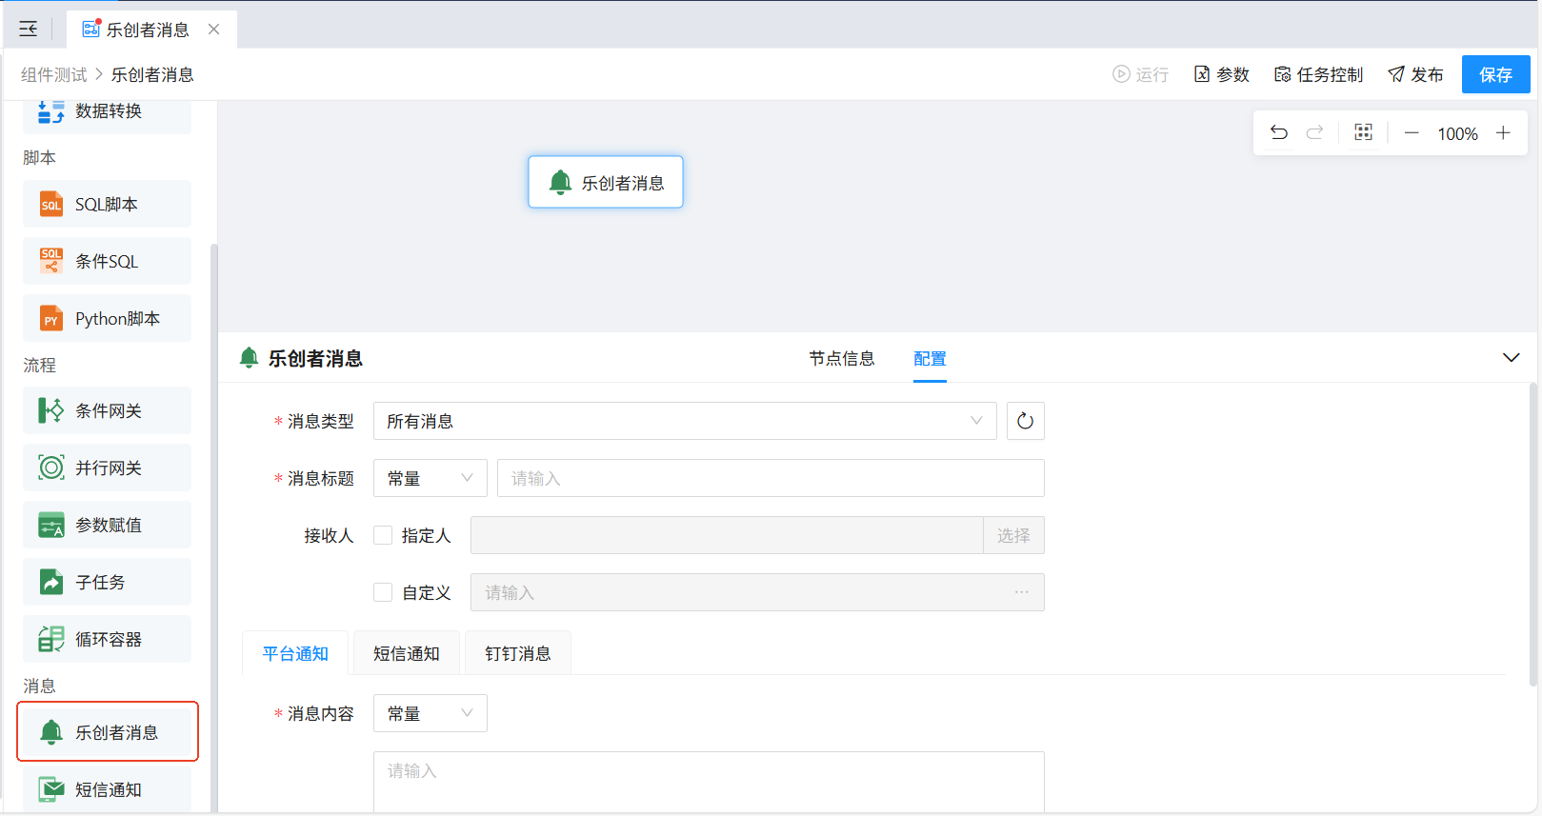Enable the 指定人 checkbox

[383, 536]
